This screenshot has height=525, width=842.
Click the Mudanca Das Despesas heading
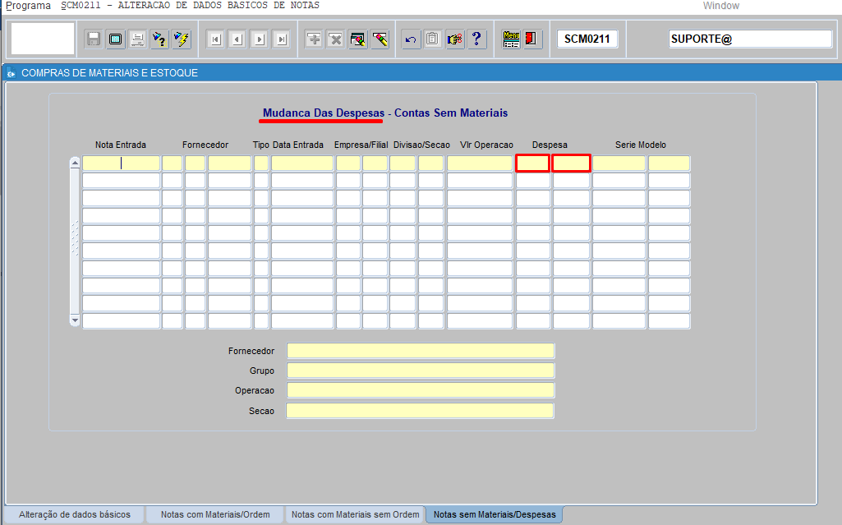click(x=324, y=113)
